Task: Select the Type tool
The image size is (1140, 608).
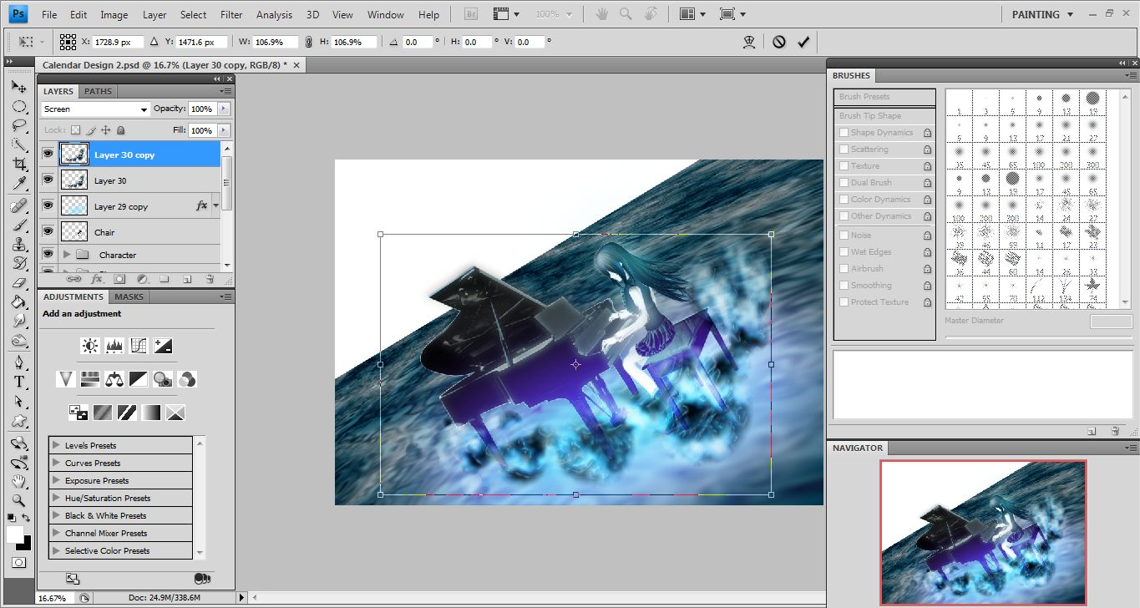Action: (18, 382)
